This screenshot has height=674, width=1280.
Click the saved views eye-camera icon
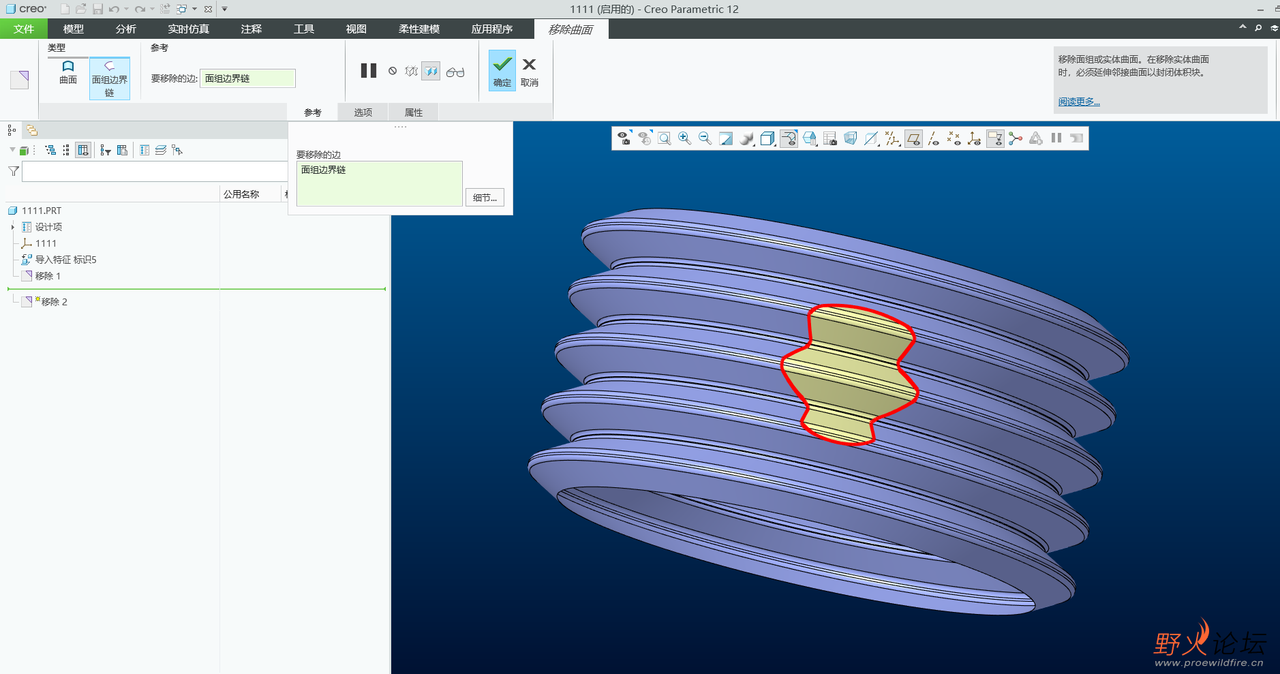(624, 138)
